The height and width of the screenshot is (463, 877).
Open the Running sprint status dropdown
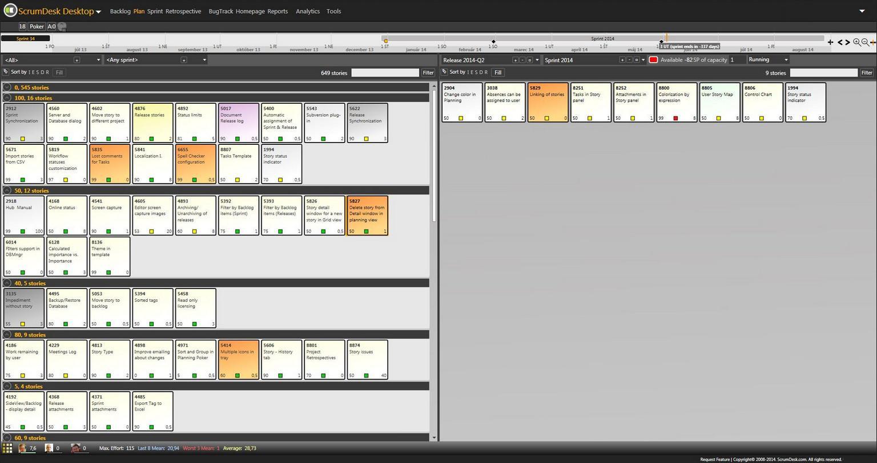[768, 60]
